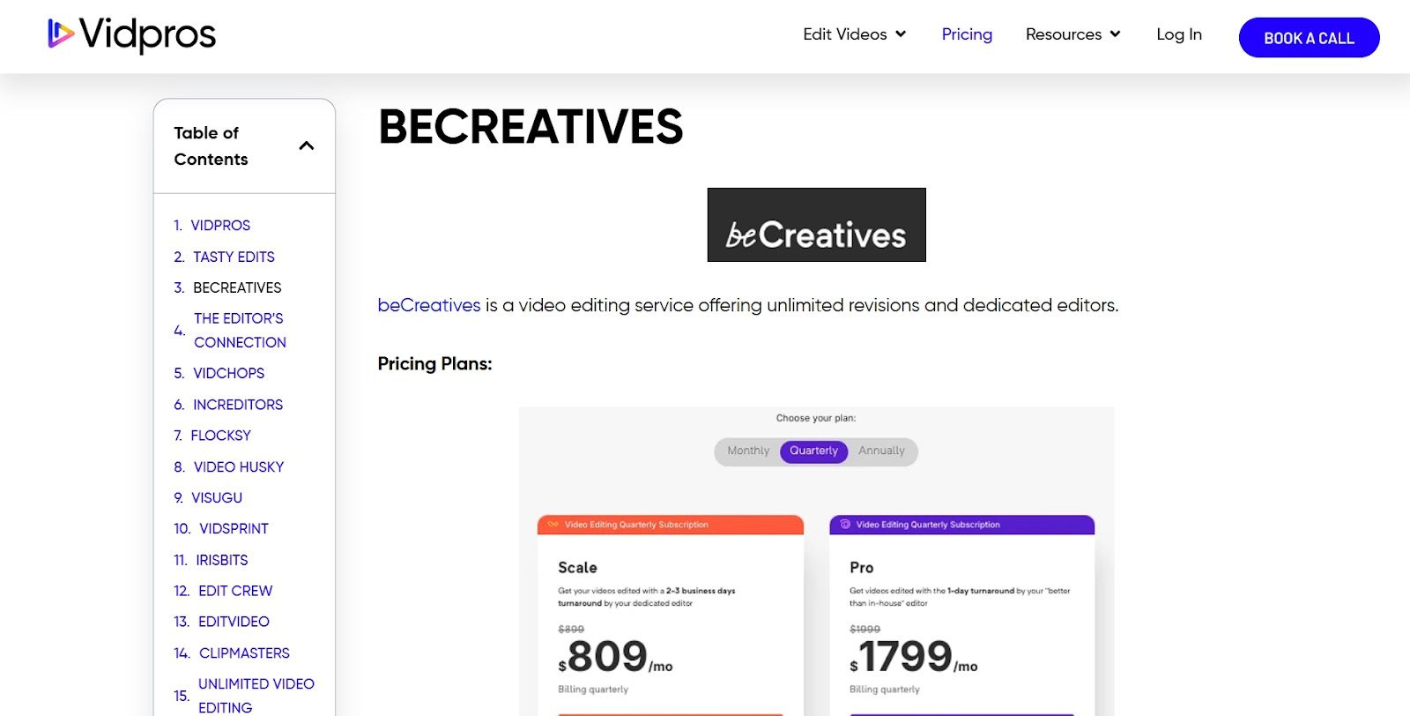
Task: Collapse the Table of Contents chevron
Action: tap(307, 146)
